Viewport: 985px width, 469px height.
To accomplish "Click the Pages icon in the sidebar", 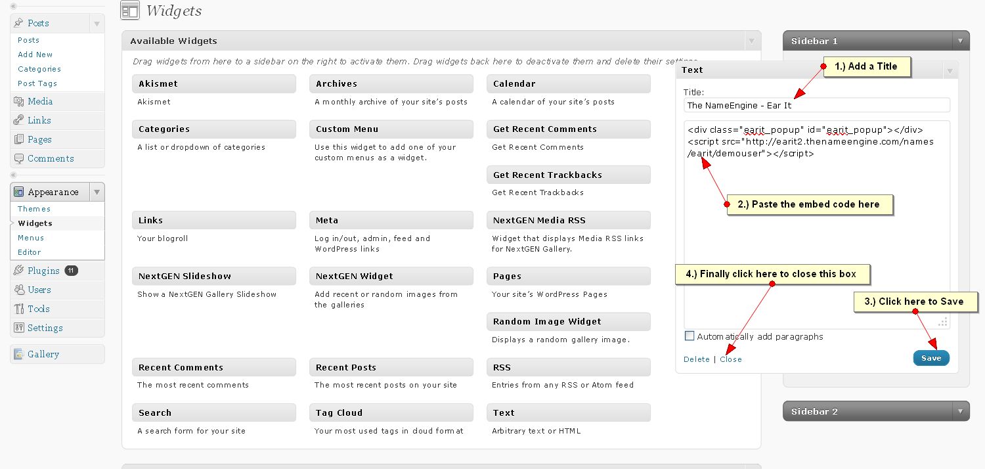I will pos(18,139).
